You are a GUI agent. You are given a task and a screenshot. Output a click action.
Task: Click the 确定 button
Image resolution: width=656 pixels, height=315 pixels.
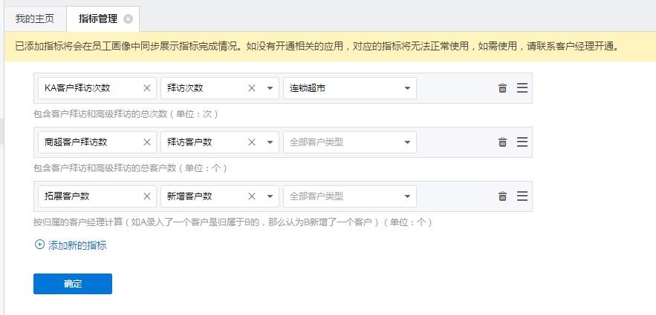pos(73,284)
